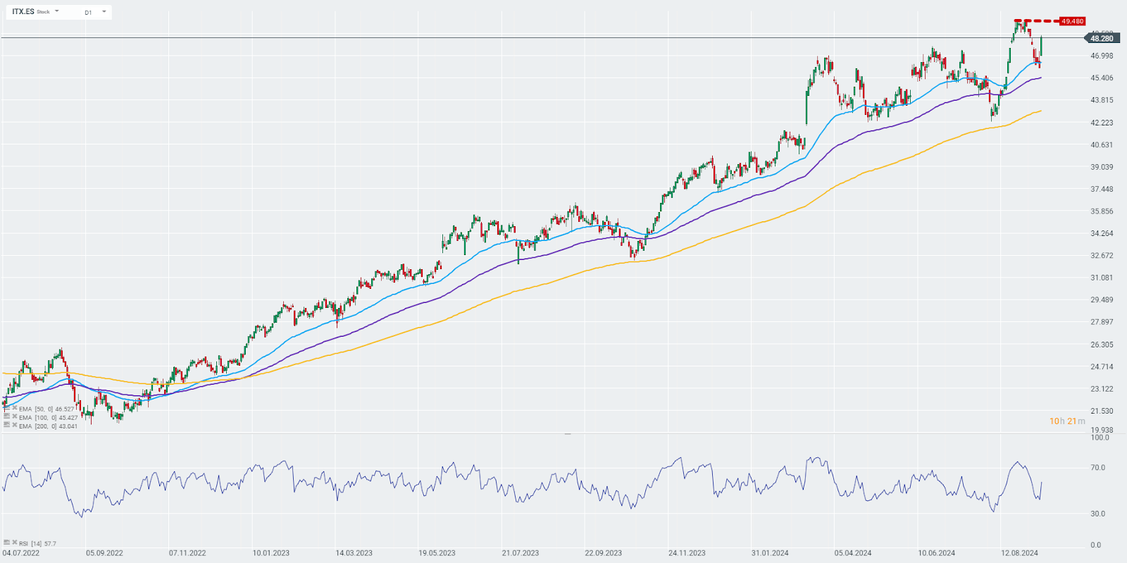Click the 31.01.2024 date label
Screen dimensions: 1127x563
(770, 553)
